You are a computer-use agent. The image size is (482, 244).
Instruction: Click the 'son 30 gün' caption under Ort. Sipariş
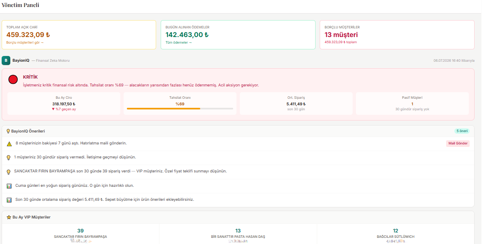pyautogui.click(x=296, y=109)
